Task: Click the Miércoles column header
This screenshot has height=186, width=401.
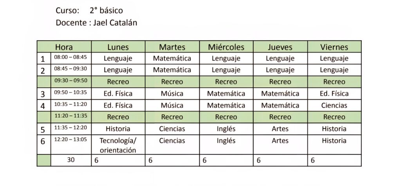Action: click(226, 46)
